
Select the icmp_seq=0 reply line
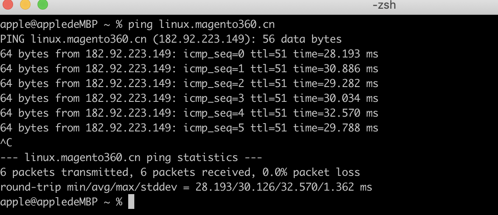click(x=189, y=54)
